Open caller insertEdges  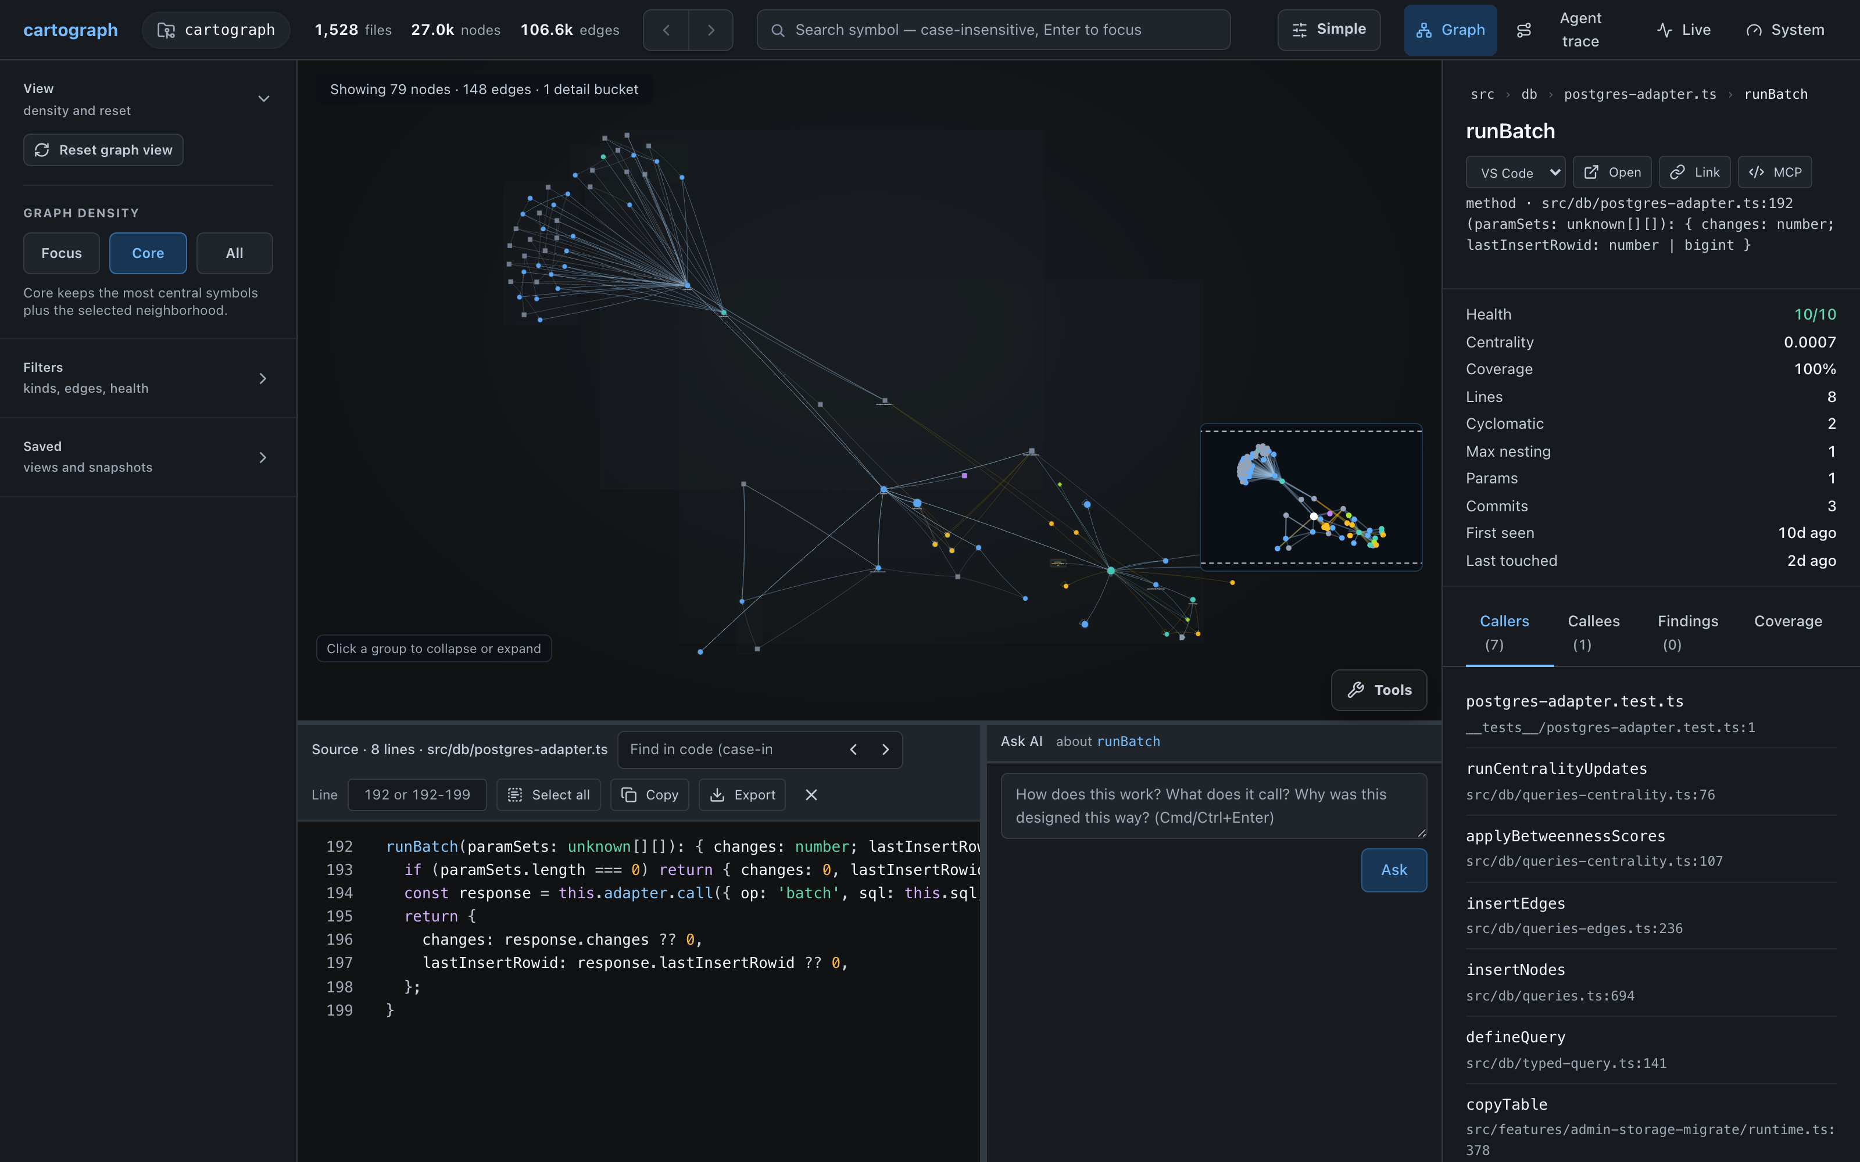1650,915
